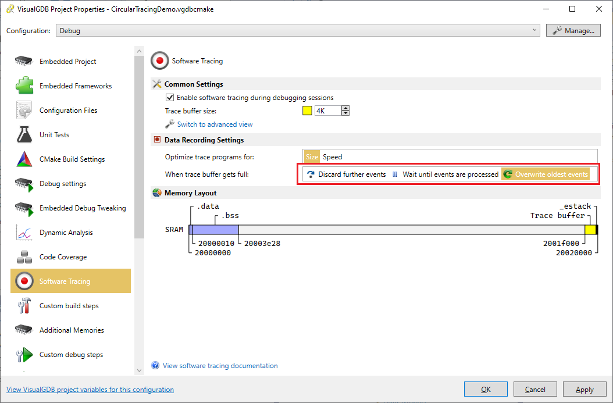
Task: Choose Discard further events option
Action: point(347,174)
